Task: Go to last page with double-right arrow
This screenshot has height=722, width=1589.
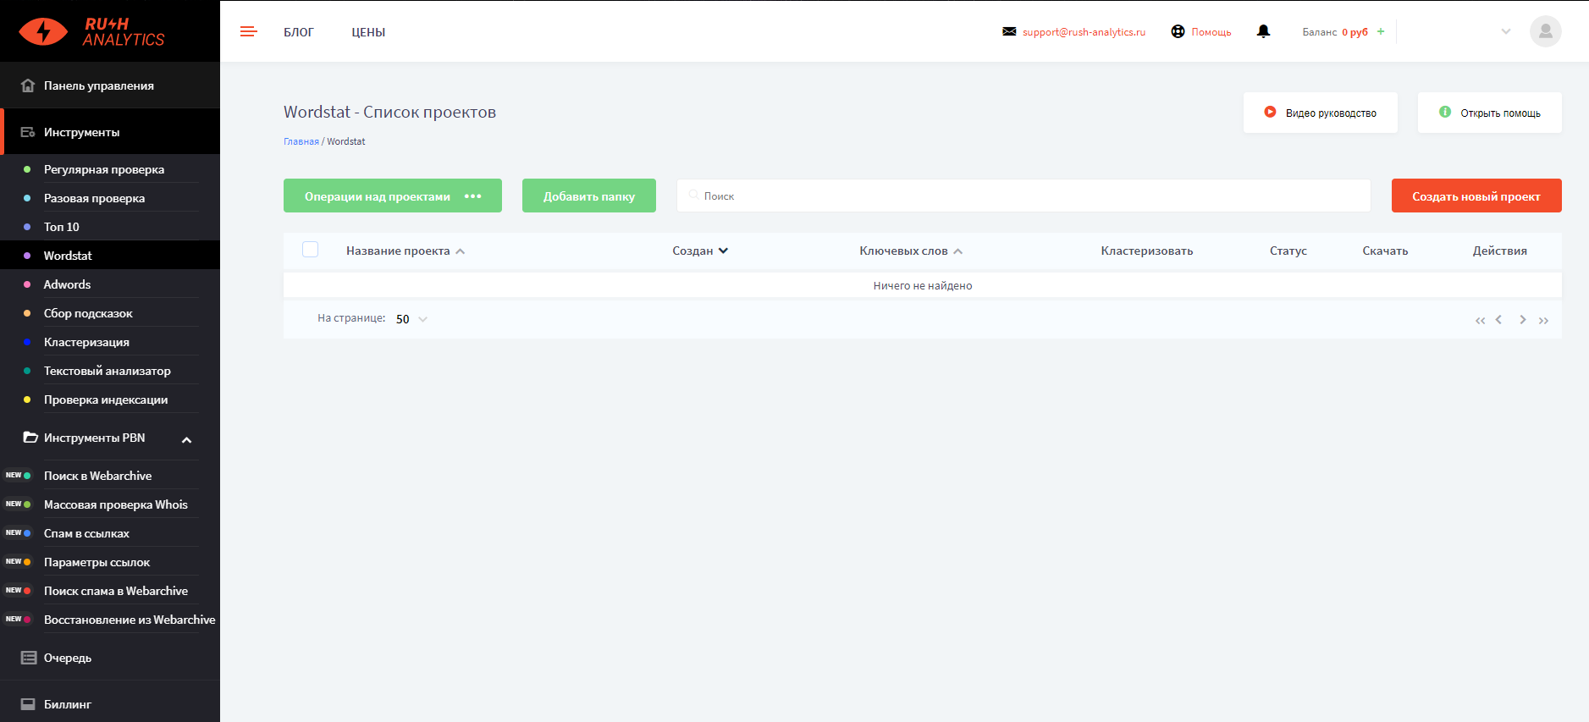Action: [1543, 320]
